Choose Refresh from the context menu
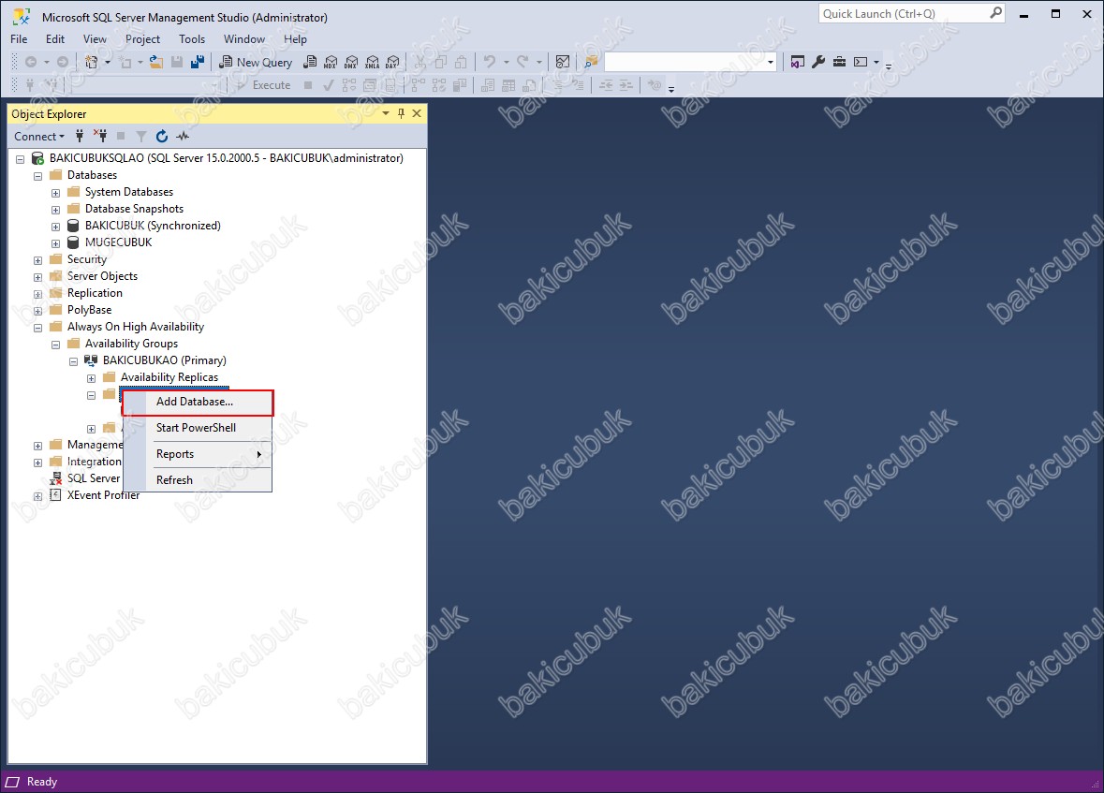Viewport: 1104px width, 793px height. tap(198, 480)
